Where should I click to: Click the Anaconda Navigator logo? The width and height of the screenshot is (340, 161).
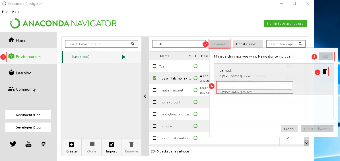[63, 23]
